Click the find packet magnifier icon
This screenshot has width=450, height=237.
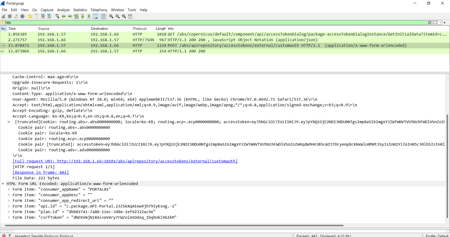click(x=57, y=16)
